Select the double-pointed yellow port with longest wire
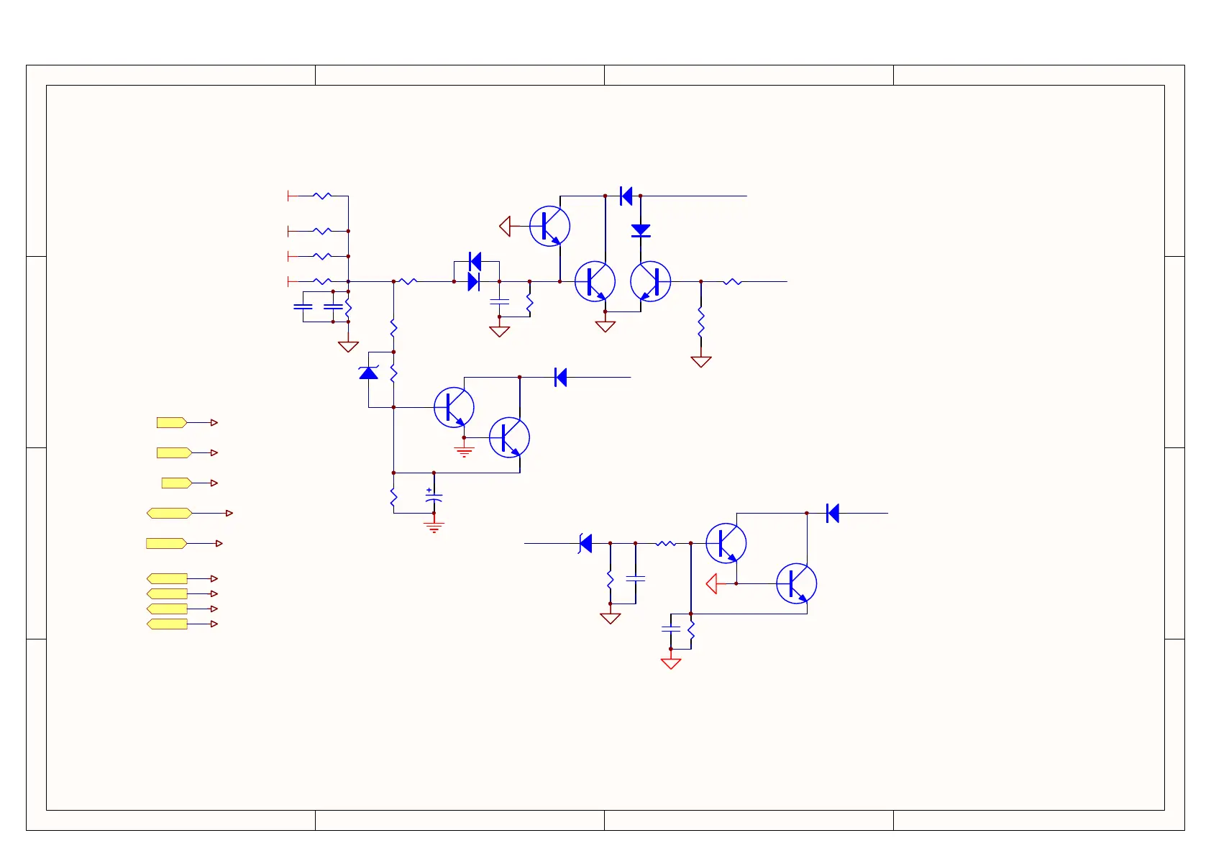The height and width of the screenshot is (856, 1211). point(170,513)
